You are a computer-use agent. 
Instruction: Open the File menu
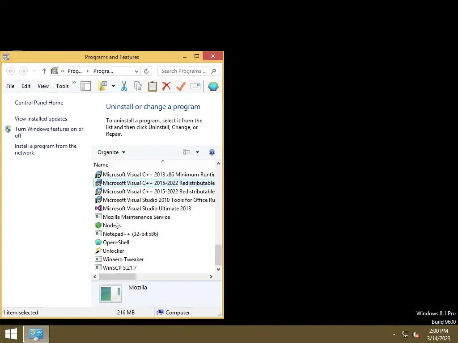click(x=10, y=86)
